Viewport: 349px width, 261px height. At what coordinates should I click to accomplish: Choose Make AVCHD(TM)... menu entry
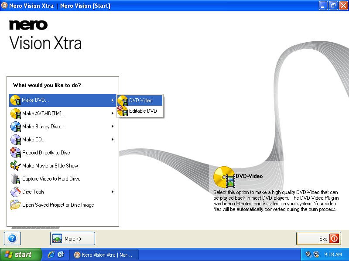tap(62, 114)
